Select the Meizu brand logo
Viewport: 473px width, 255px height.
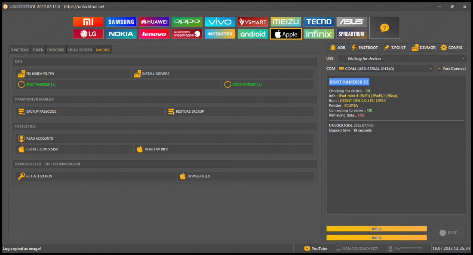click(286, 22)
